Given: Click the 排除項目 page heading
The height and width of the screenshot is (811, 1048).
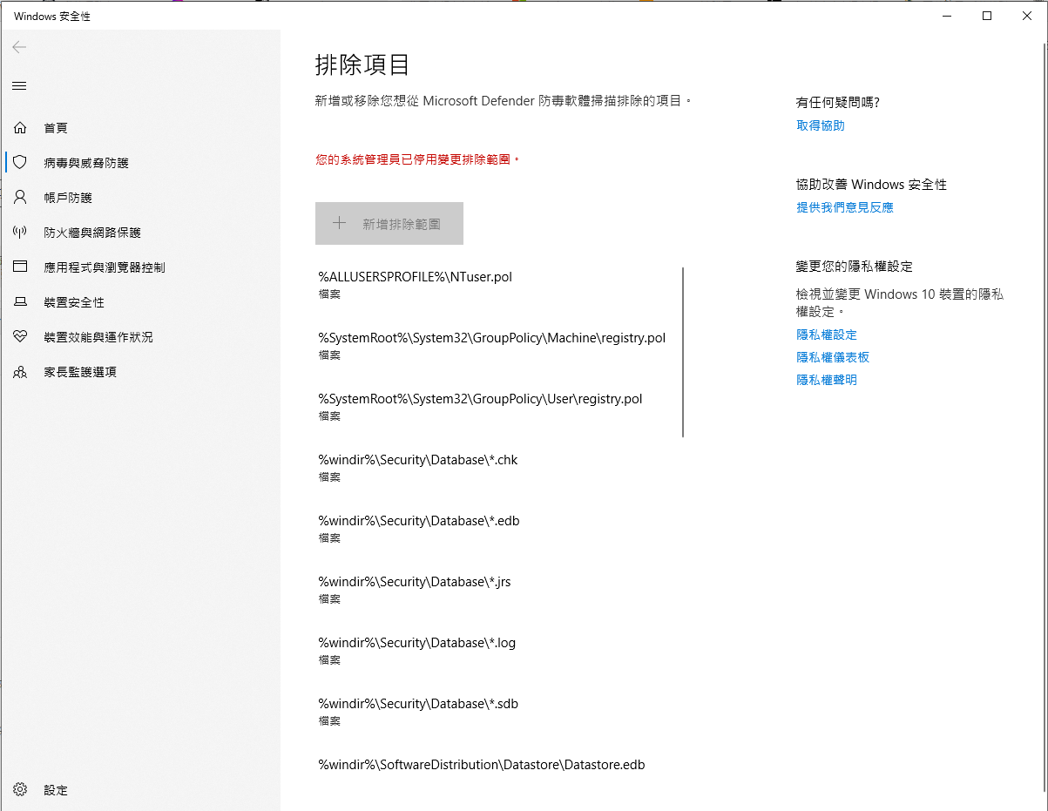Looking at the screenshot, I should tap(362, 64).
